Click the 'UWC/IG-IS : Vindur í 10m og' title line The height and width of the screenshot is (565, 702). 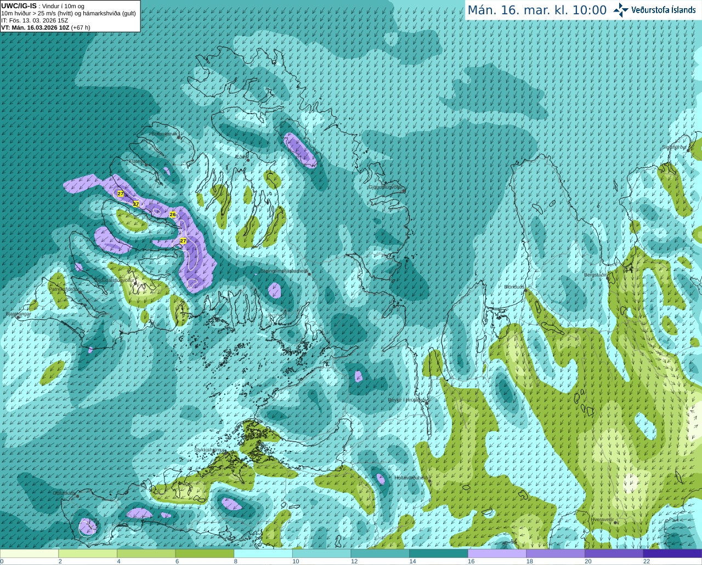(43, 6)
